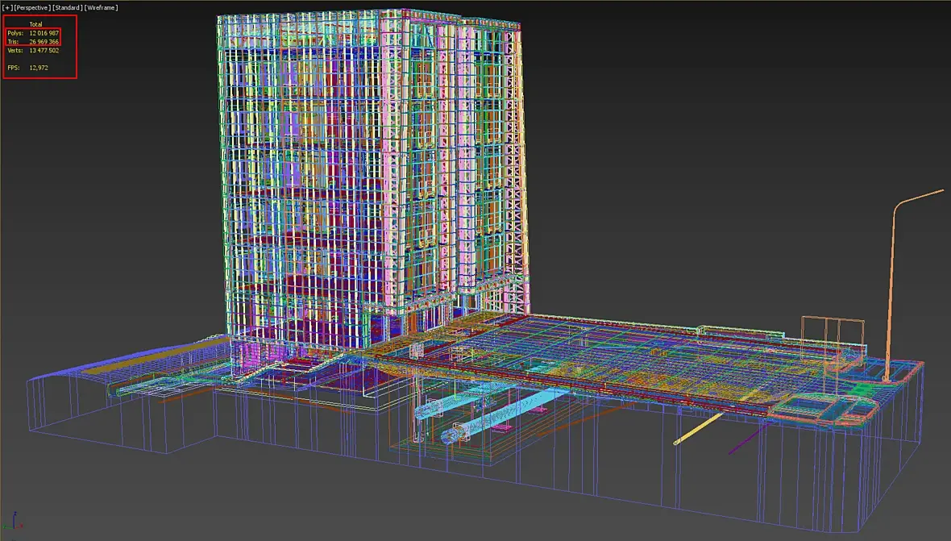
Task: Click the tris value '26 969 366'
Action: point(44,42)
